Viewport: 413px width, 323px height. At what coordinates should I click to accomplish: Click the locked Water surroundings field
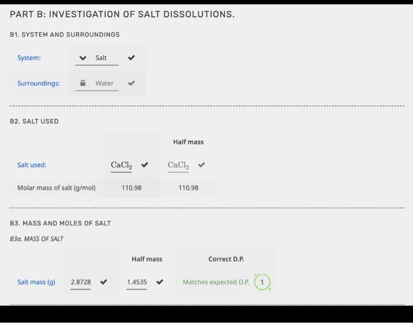click(x=97, y=83)
